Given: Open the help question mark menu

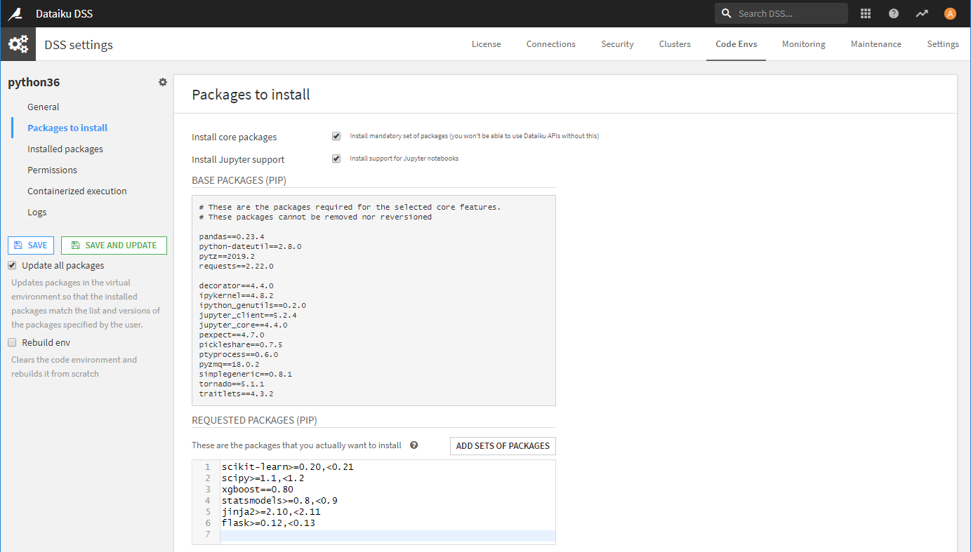Looking at the screenshot, I should click(894, 13).
